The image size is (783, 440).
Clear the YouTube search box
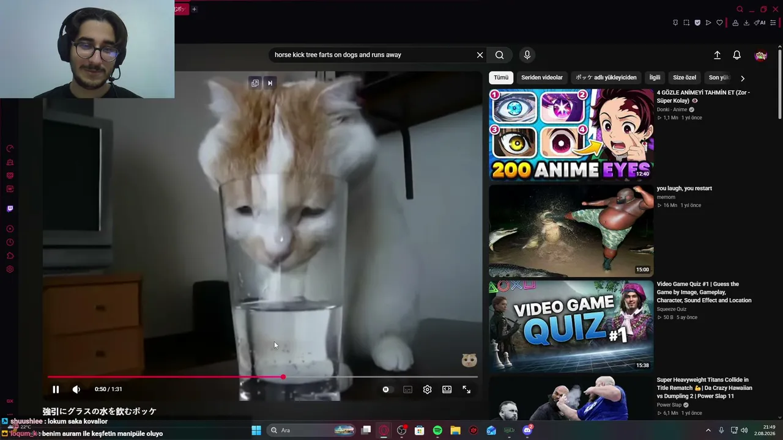click(480, 55)
